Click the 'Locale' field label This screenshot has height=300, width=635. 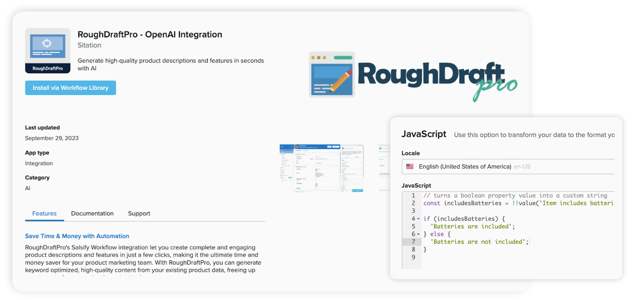[411, 153]
